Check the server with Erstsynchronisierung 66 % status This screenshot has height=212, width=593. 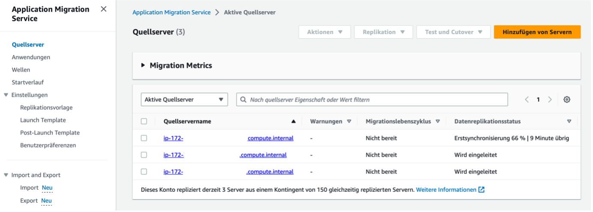(x=144, y=138)
